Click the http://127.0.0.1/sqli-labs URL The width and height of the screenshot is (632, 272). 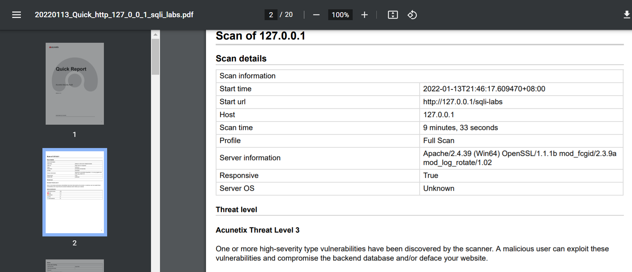[x=463, y=102]
